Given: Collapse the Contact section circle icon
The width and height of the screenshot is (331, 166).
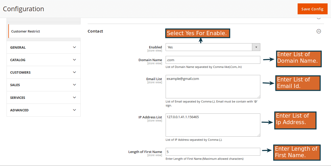Looking at the screenshot, I should pyautogui.click(x=318, y=31).
